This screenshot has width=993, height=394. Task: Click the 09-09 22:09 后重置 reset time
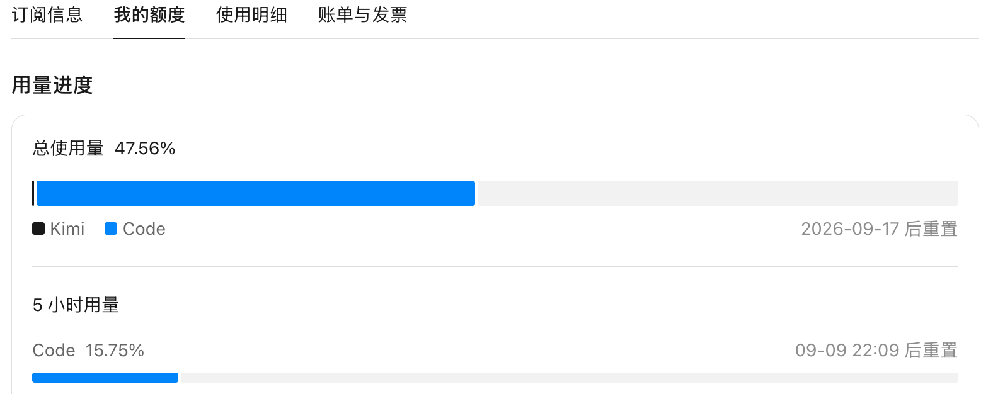[876, 350]
